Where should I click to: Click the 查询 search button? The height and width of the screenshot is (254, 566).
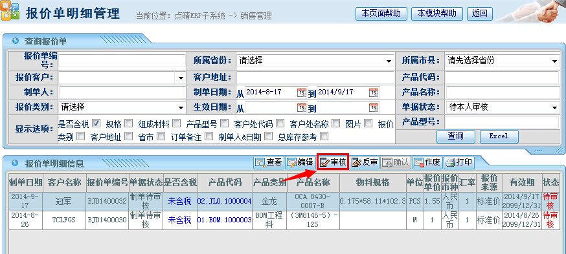pos(455,136)
